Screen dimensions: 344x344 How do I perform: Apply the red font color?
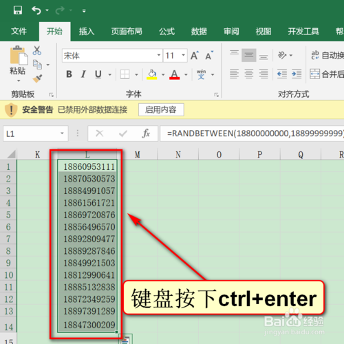pyautogui.click(x=175, y=74)
